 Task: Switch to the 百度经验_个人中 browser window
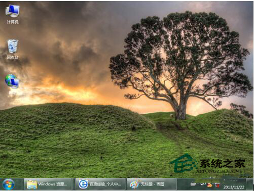(x=100, y=184)
